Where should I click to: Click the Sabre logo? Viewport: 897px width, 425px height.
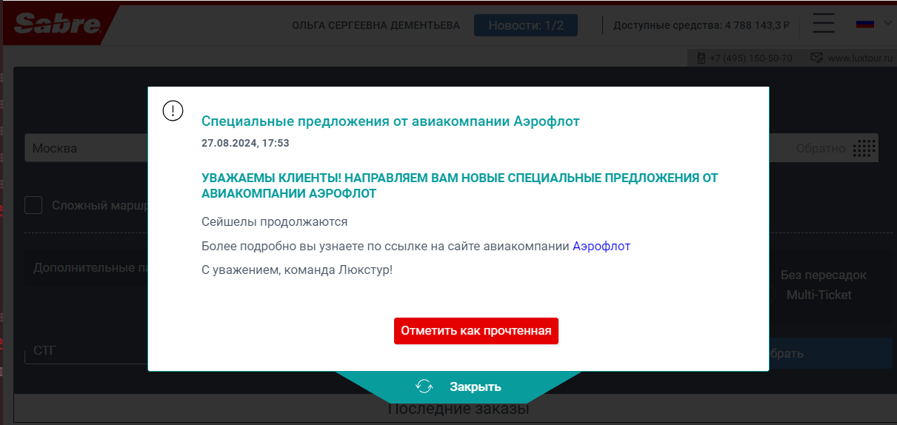point(58,24)
